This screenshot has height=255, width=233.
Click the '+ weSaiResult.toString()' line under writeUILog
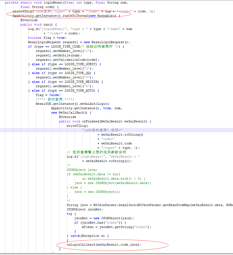pyautogui.click(x=120, y=134)
